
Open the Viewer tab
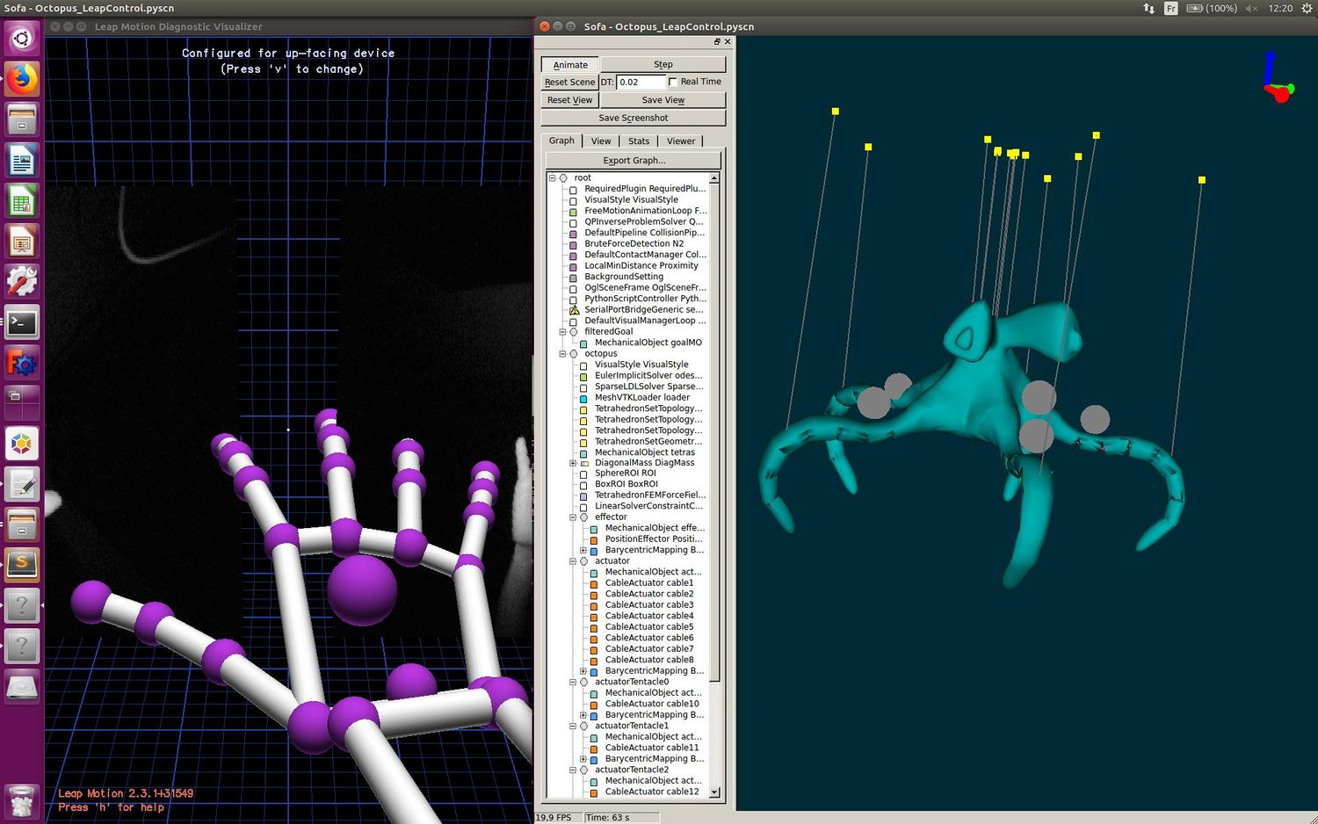click(680, 141)
